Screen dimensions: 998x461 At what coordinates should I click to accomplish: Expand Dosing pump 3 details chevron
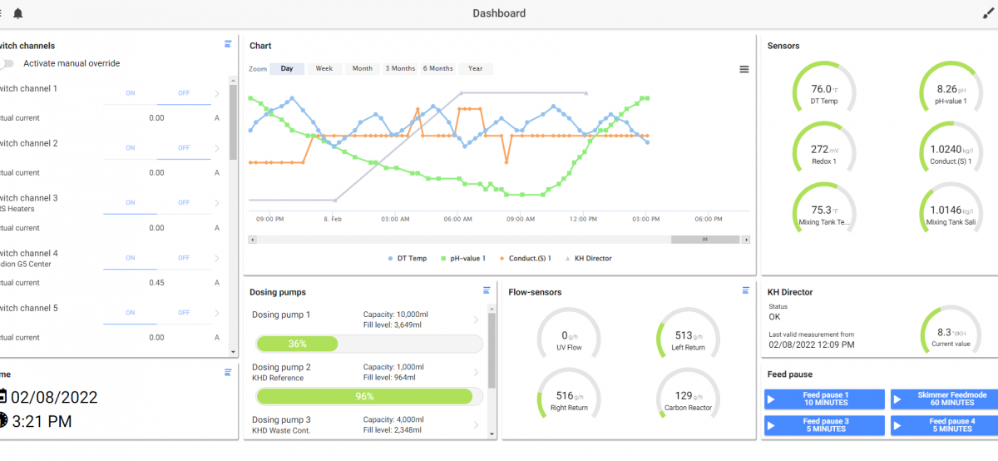point(476,424)
